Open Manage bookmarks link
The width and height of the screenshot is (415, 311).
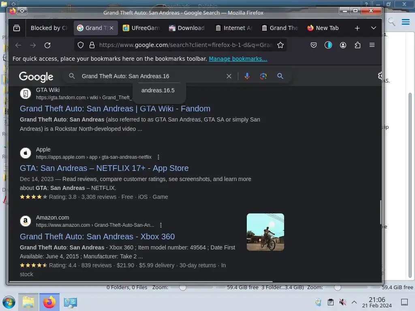pos(238,59)
